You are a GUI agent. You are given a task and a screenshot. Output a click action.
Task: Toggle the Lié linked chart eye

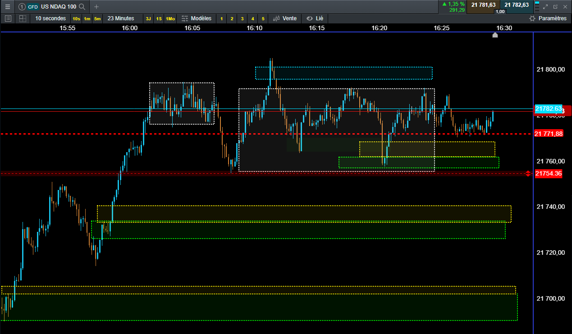point(315,18)
